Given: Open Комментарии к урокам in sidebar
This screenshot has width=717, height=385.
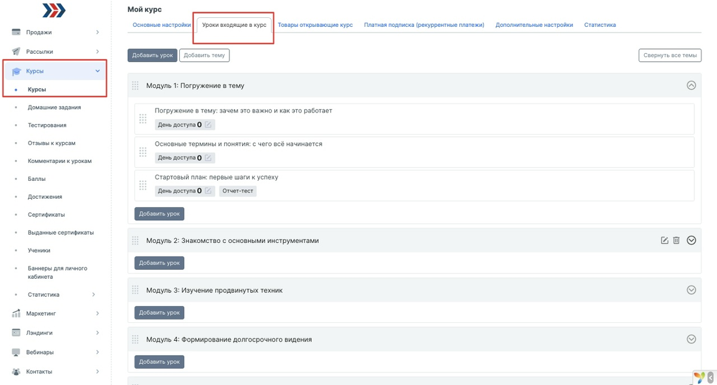Looking at the screenshot, I should tap(60, 161).
